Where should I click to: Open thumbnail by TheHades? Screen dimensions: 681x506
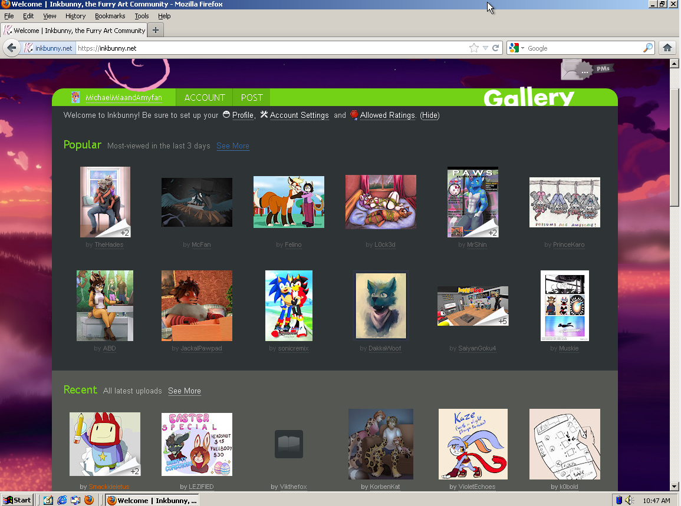105,202
